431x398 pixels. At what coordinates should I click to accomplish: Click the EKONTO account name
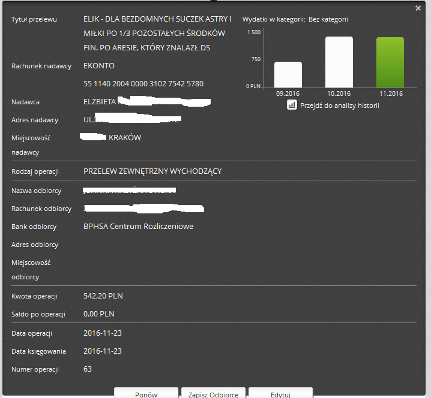(99, 66)
